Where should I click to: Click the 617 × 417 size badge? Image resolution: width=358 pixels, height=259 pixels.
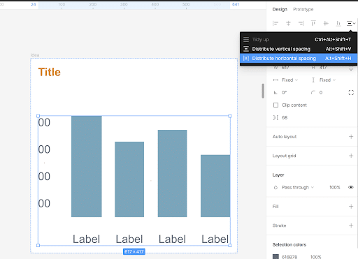point(134,251)
